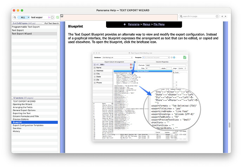Viewport: 242px width, 168px height.
Task: Jump to the 'Preview Options' section
Action: click(34, 119)
